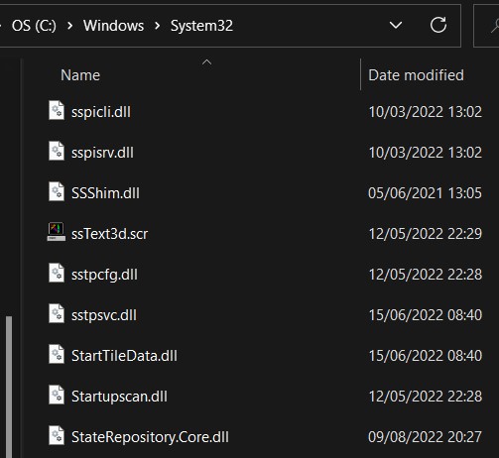This screenshot has height=458, width=499.
Task: Click the sstpcfg.dll file icon
Action: tap(57, 273)
